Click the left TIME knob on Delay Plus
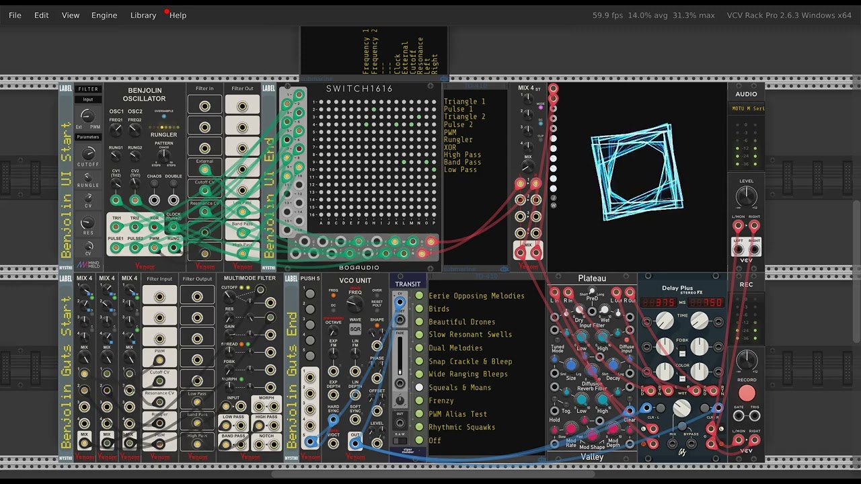 (665, 321)
